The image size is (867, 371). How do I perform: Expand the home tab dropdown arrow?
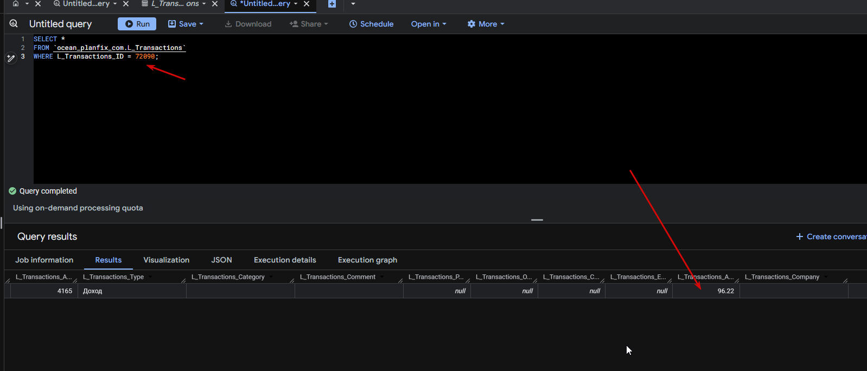pyautogui.click(x=27, y=4)
